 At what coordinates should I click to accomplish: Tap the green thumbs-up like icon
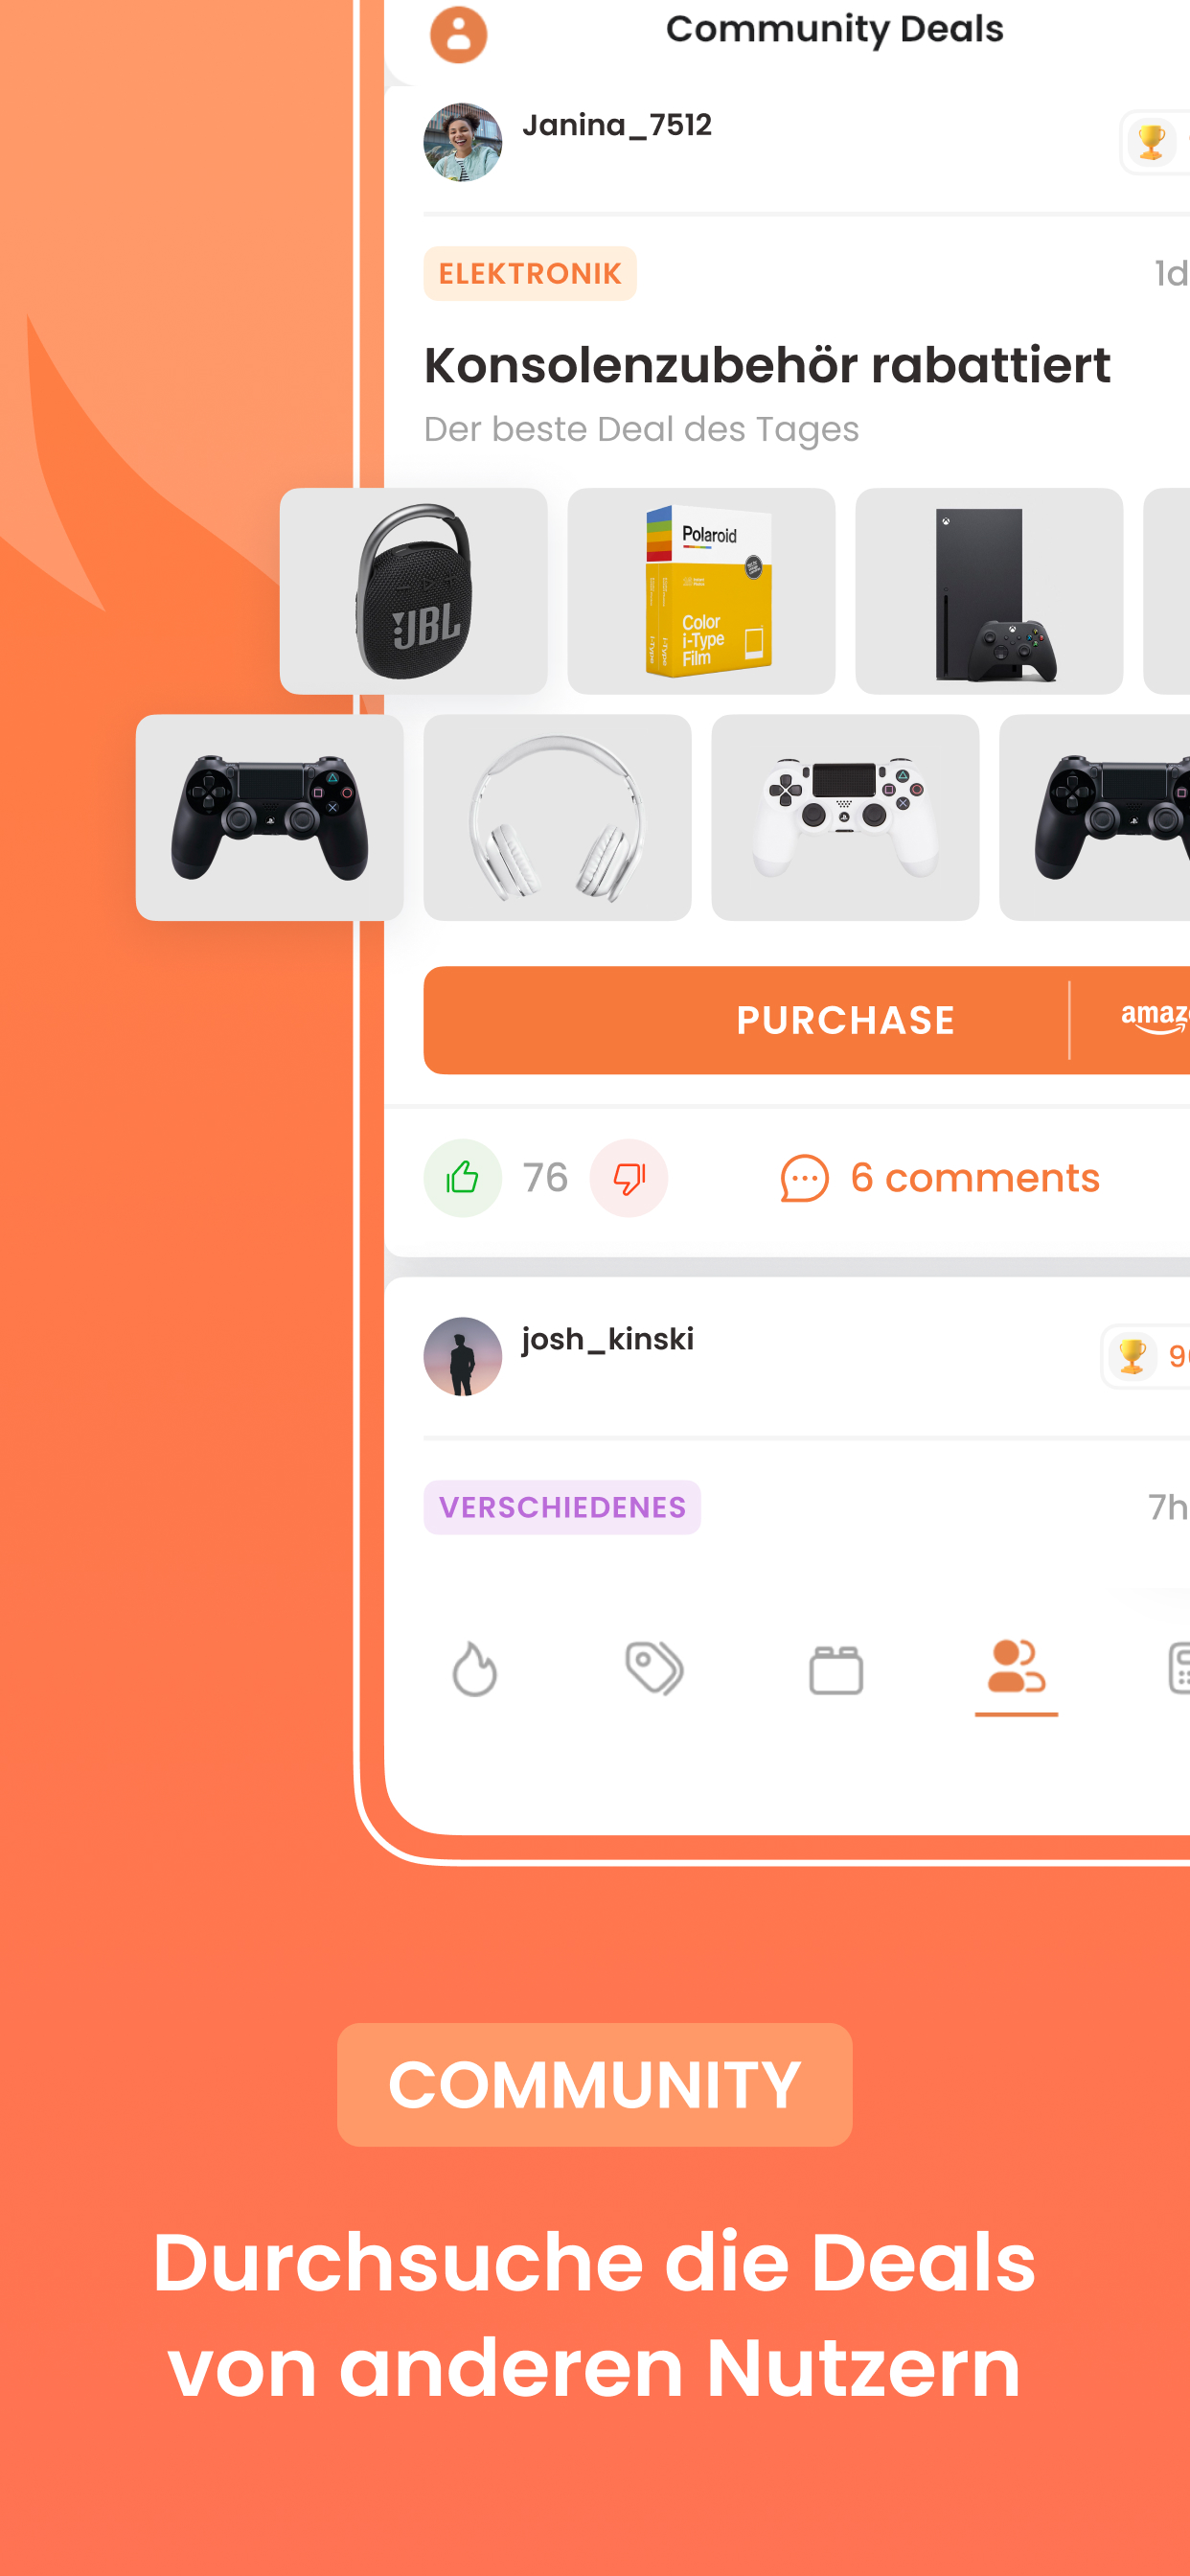point(462,1178)
